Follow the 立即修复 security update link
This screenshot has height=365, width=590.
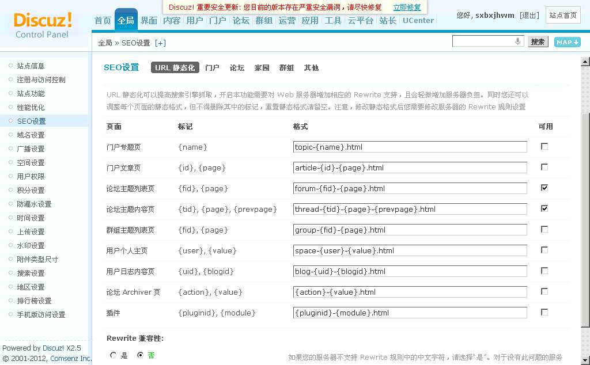pos(407,7)
